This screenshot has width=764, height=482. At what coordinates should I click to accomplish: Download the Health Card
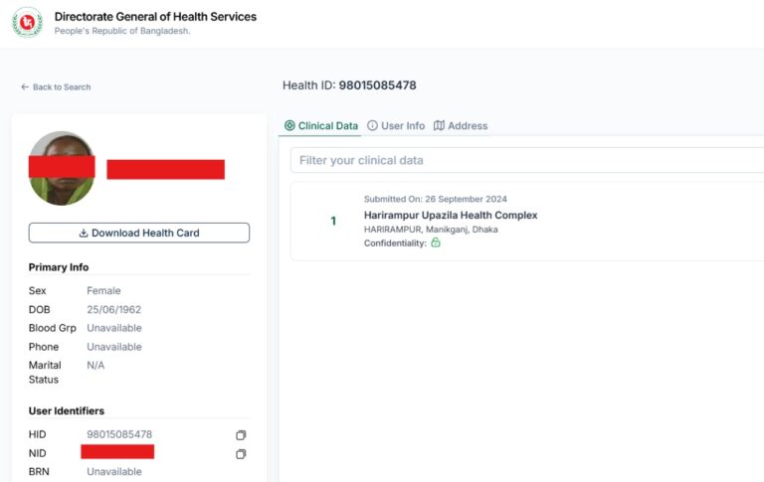(139, 234)
